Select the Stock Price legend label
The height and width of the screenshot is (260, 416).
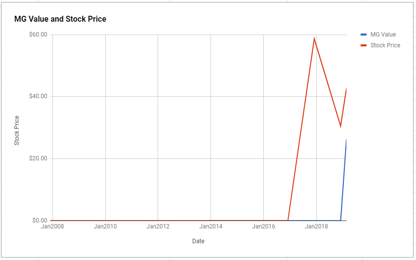(x=385, y=45)
